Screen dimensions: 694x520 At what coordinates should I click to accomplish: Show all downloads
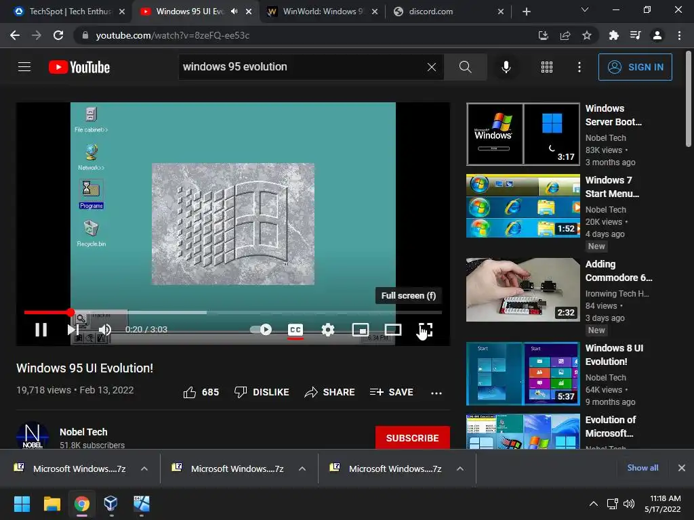[x=642, y=468]
